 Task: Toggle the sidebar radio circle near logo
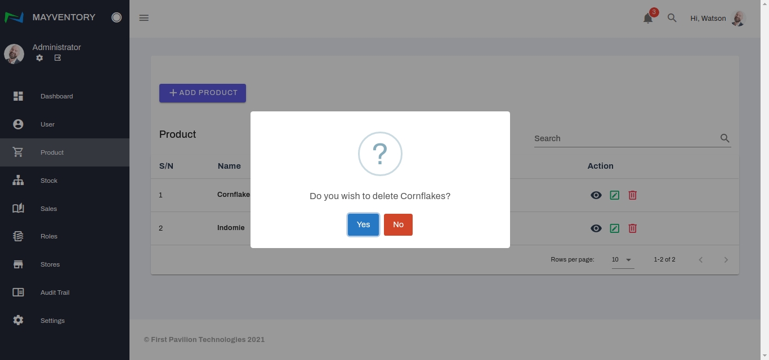tap(117, 17)
